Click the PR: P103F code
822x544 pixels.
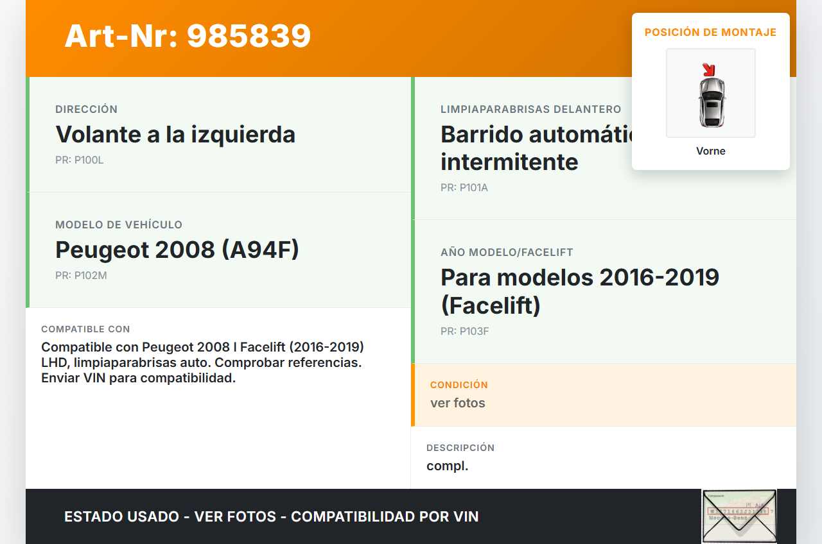click(464, 332)
